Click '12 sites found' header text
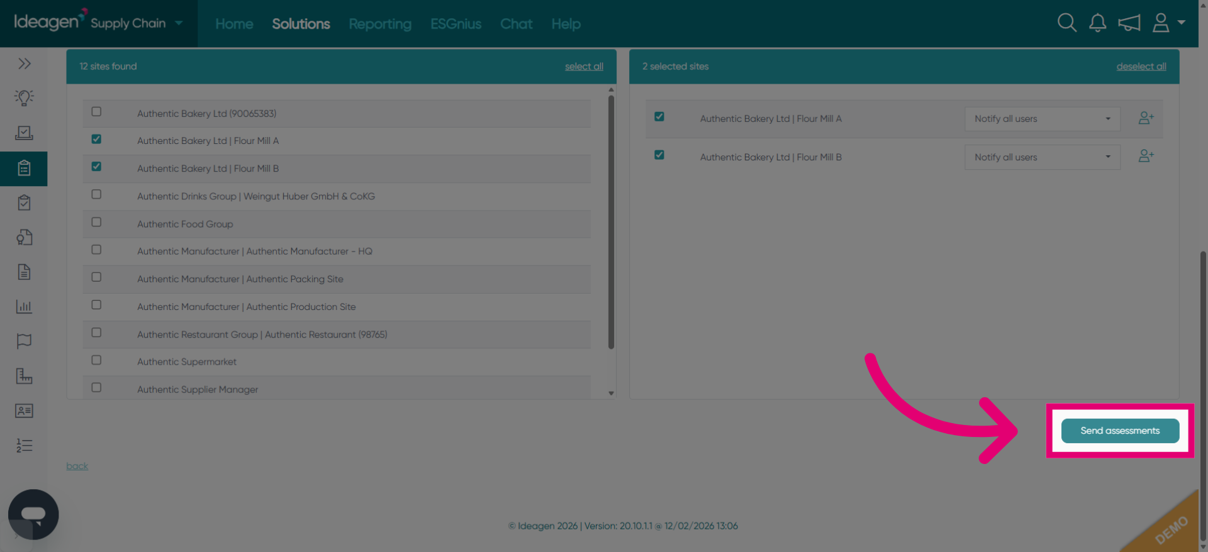Viewport: 1208px width, 552px height. point(108,66)
